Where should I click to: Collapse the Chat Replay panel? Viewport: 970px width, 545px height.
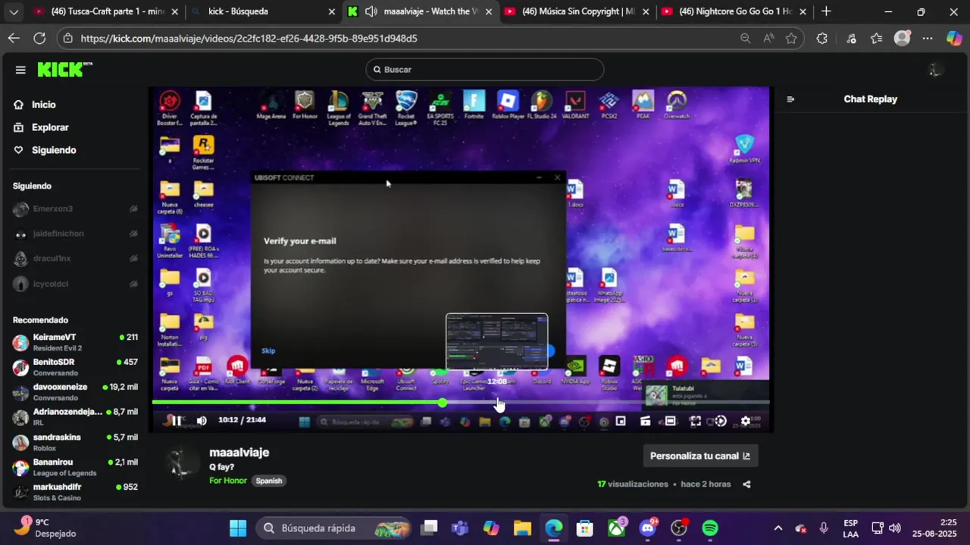pos(790,99)
